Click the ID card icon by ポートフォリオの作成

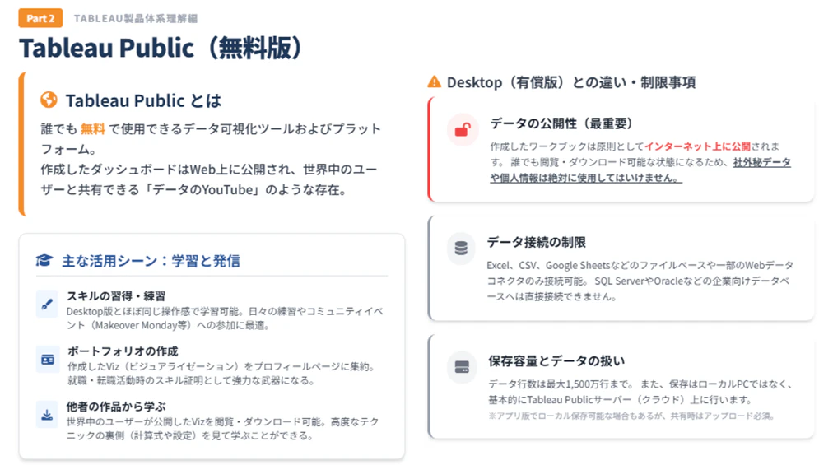coord(48,360)
